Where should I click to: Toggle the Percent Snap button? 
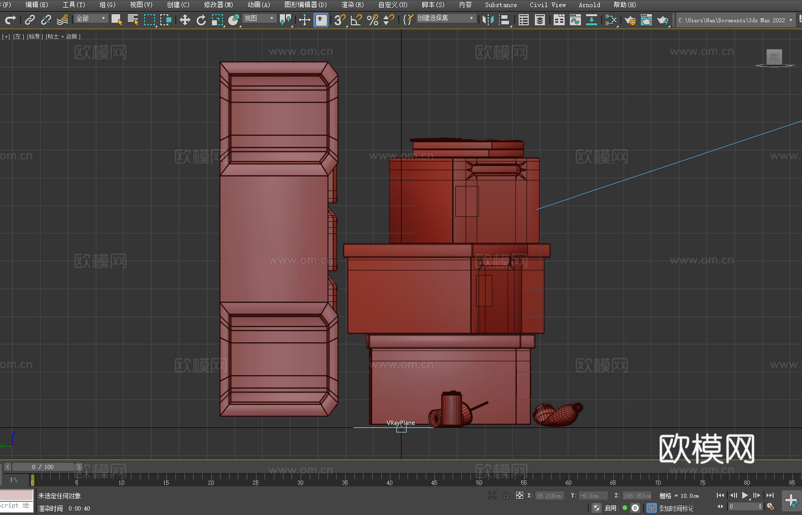click(x=373, y=20)
